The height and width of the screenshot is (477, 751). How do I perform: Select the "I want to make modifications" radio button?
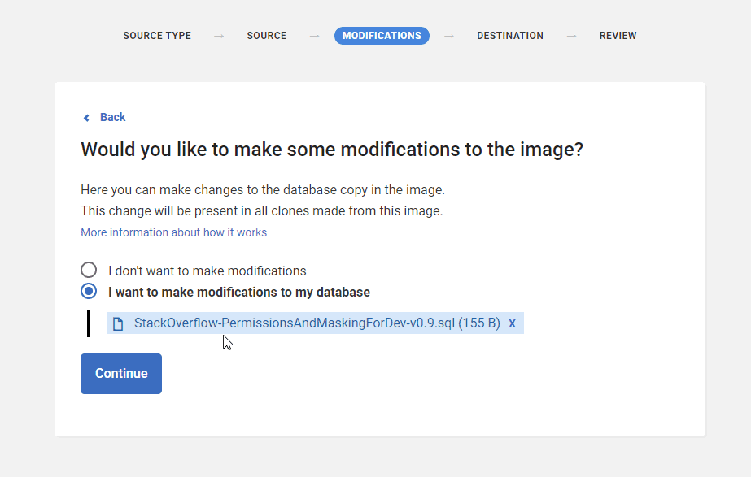click(x=89, y=292)
